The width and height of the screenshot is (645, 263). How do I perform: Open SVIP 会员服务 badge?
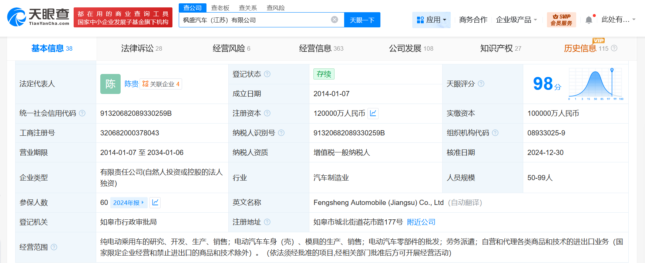click(x=561, y=20)
